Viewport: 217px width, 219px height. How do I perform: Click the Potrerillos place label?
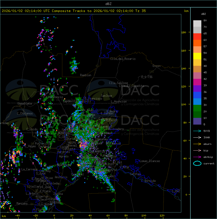(44, 144)
